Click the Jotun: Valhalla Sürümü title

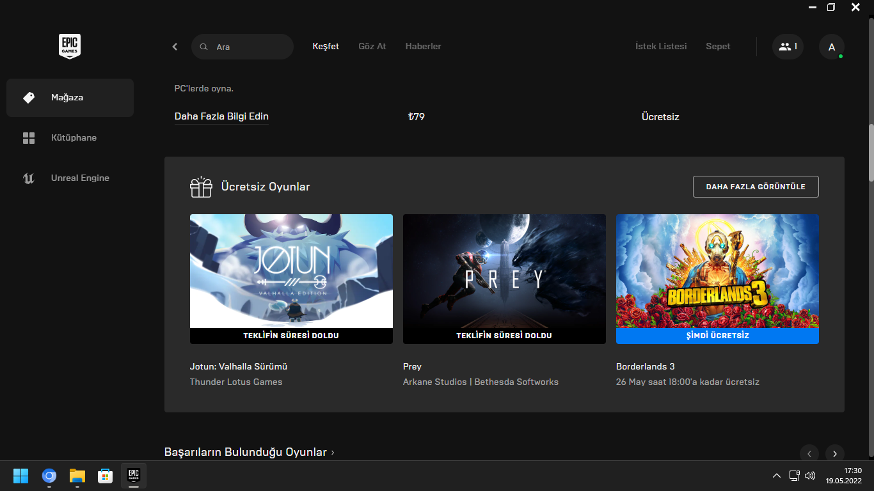coord(239,367)
